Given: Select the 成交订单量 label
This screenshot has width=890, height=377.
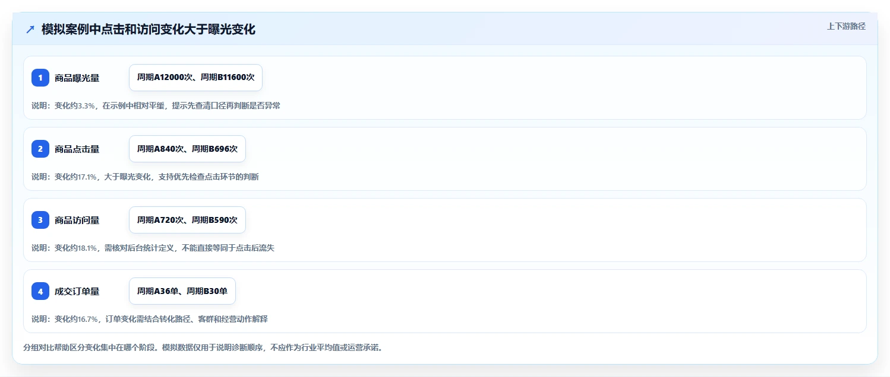Looking at the screenshot, I should coord(77,291).
